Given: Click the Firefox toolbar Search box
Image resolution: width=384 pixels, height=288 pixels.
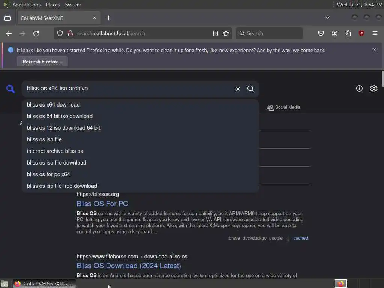Looking at the screenshot, I should pyautogui.click(x=269, y=33).
